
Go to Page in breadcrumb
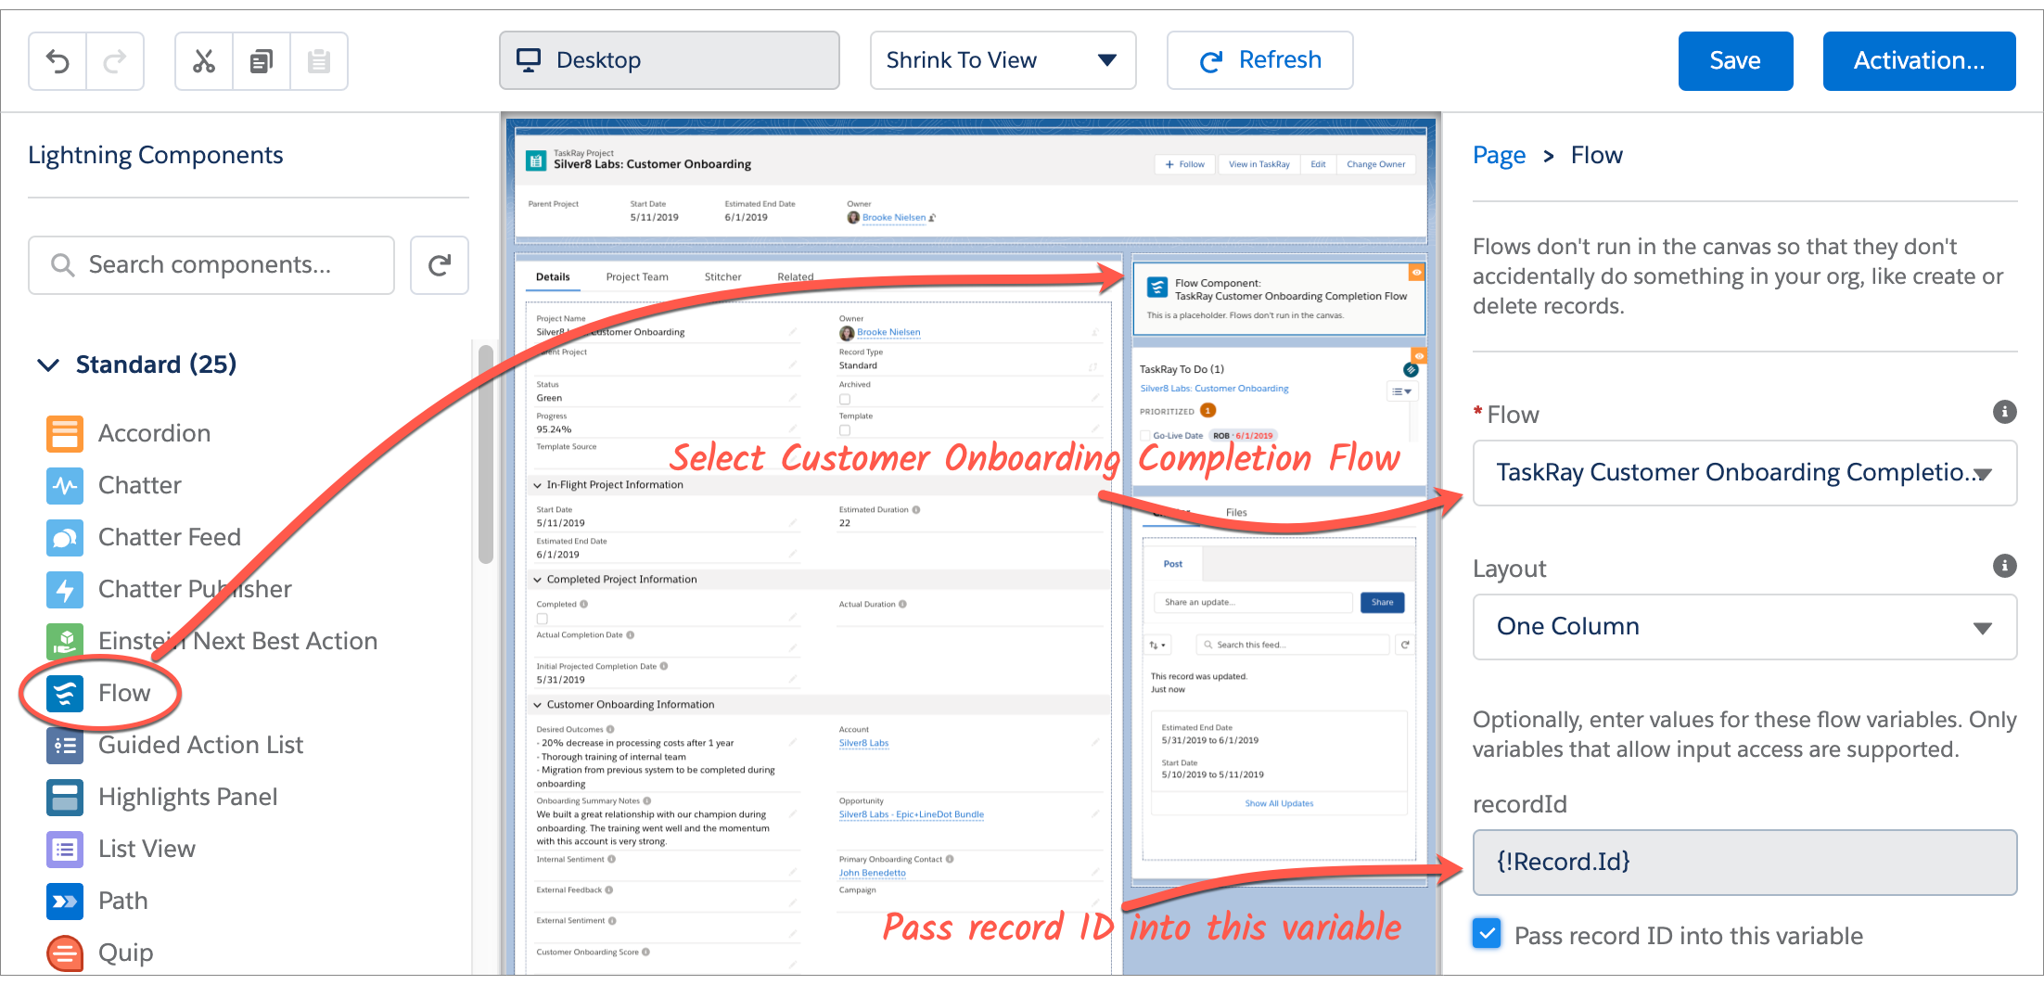(1499, 155)
